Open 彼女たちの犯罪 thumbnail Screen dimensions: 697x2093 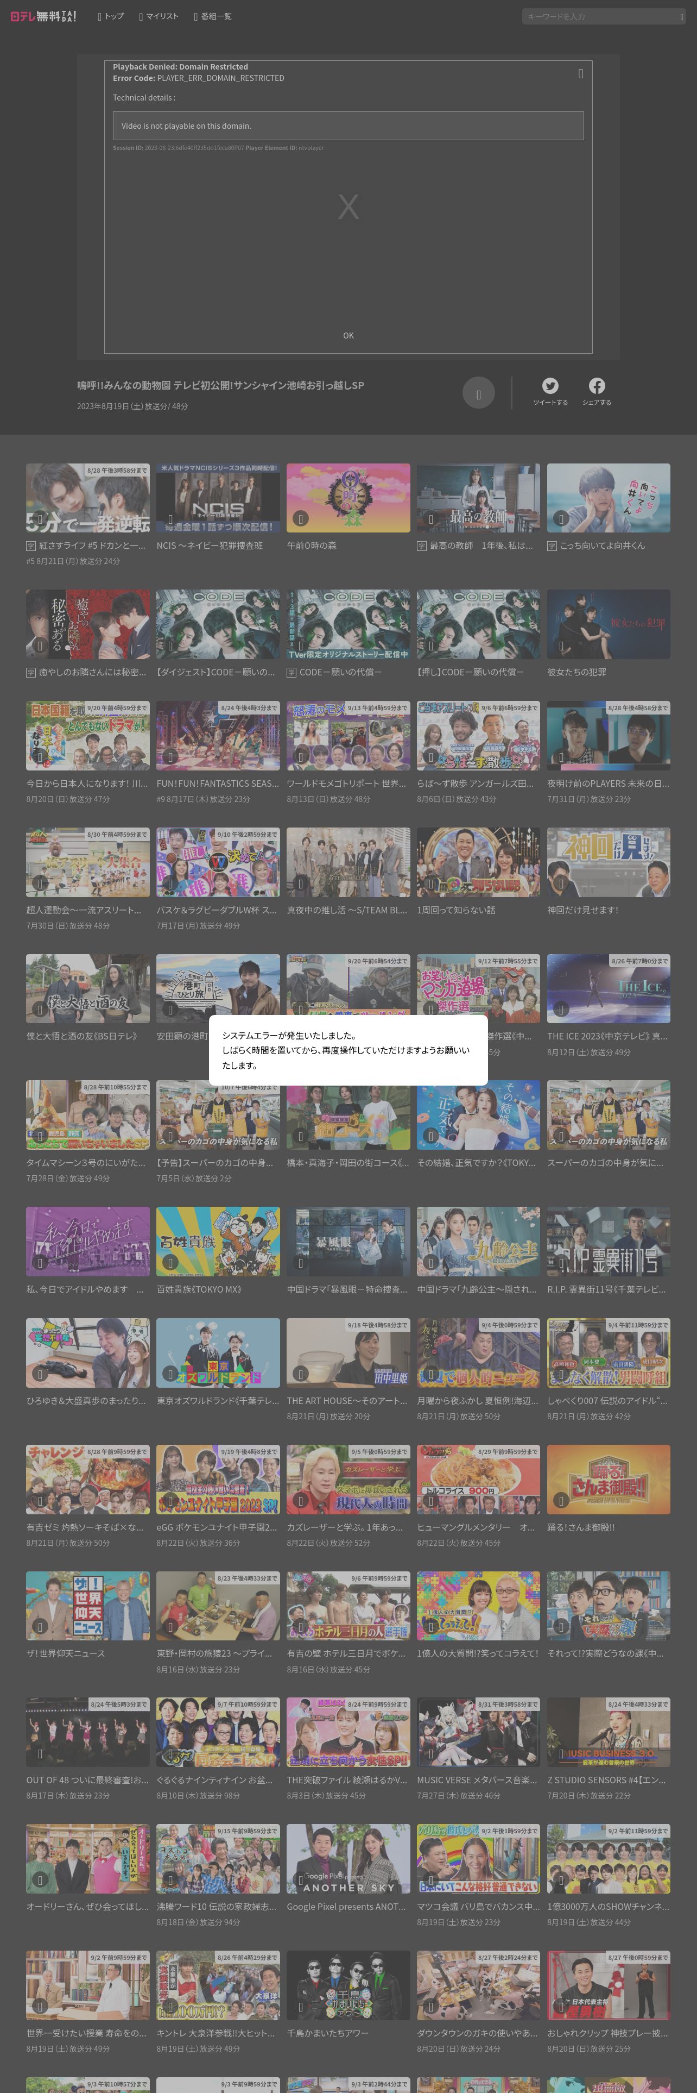pos(609,624)
